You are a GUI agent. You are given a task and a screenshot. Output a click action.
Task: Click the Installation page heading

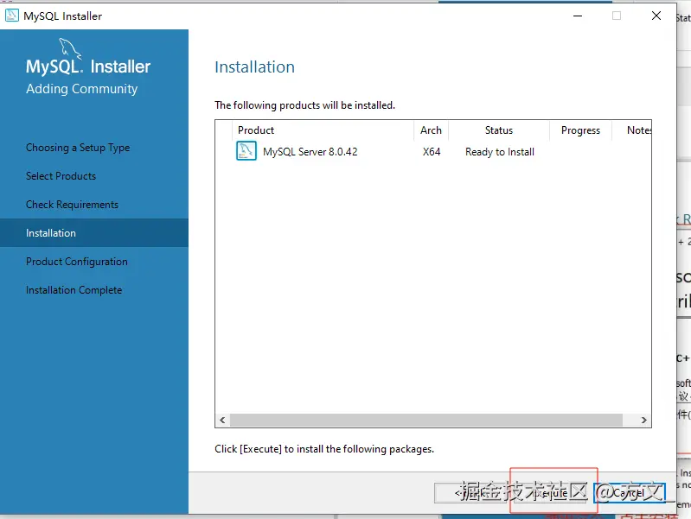click(x=254, y=66)
